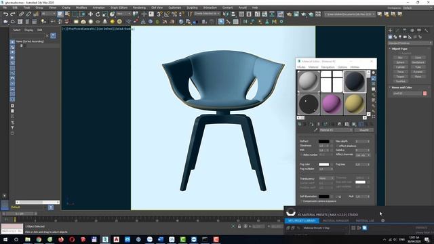Open the Standard Primitives category dropdown
The height and width of the screenshot is (244, 434).
(x=410, y=43)
